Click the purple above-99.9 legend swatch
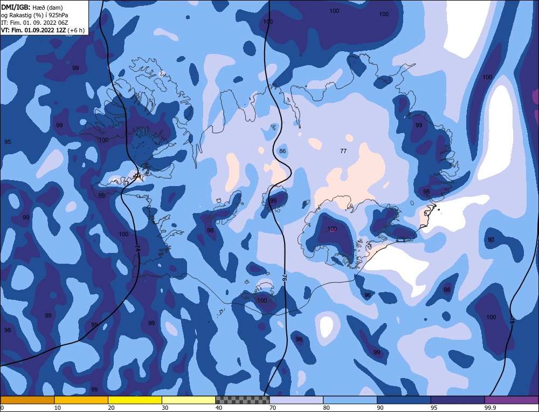 (512, 400)
